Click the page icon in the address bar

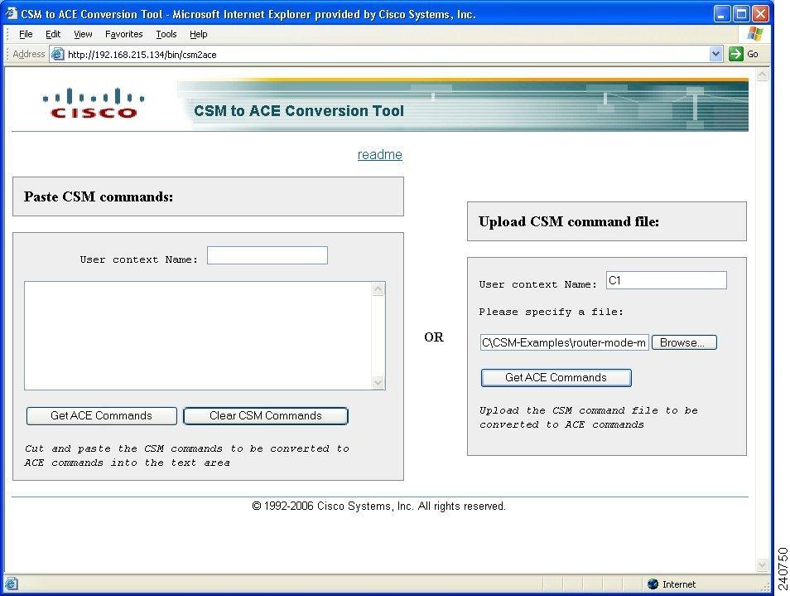coord(57,54)
